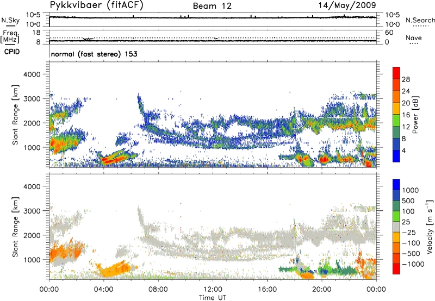The image size is (435, 301).
Task: Pick the yellow 16–20 dB power colorbar segment
Action: (x=396, y=109)
